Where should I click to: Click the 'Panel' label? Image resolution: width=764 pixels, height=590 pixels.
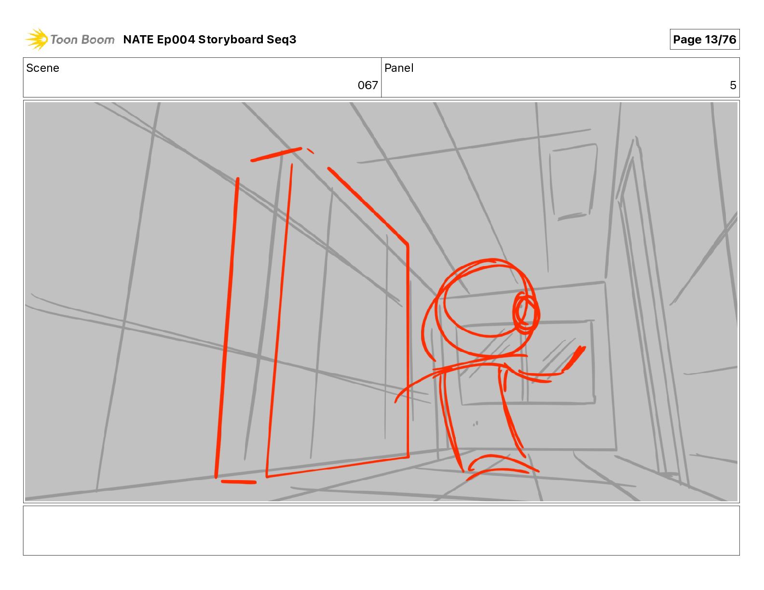point(399,68)
